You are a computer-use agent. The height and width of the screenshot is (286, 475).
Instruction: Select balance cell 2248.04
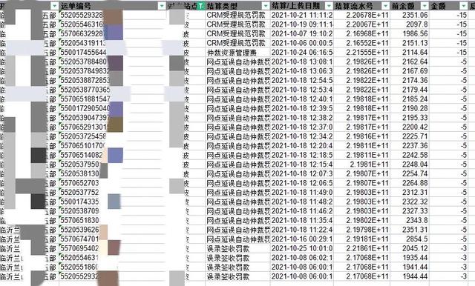[x=410, y=164]
